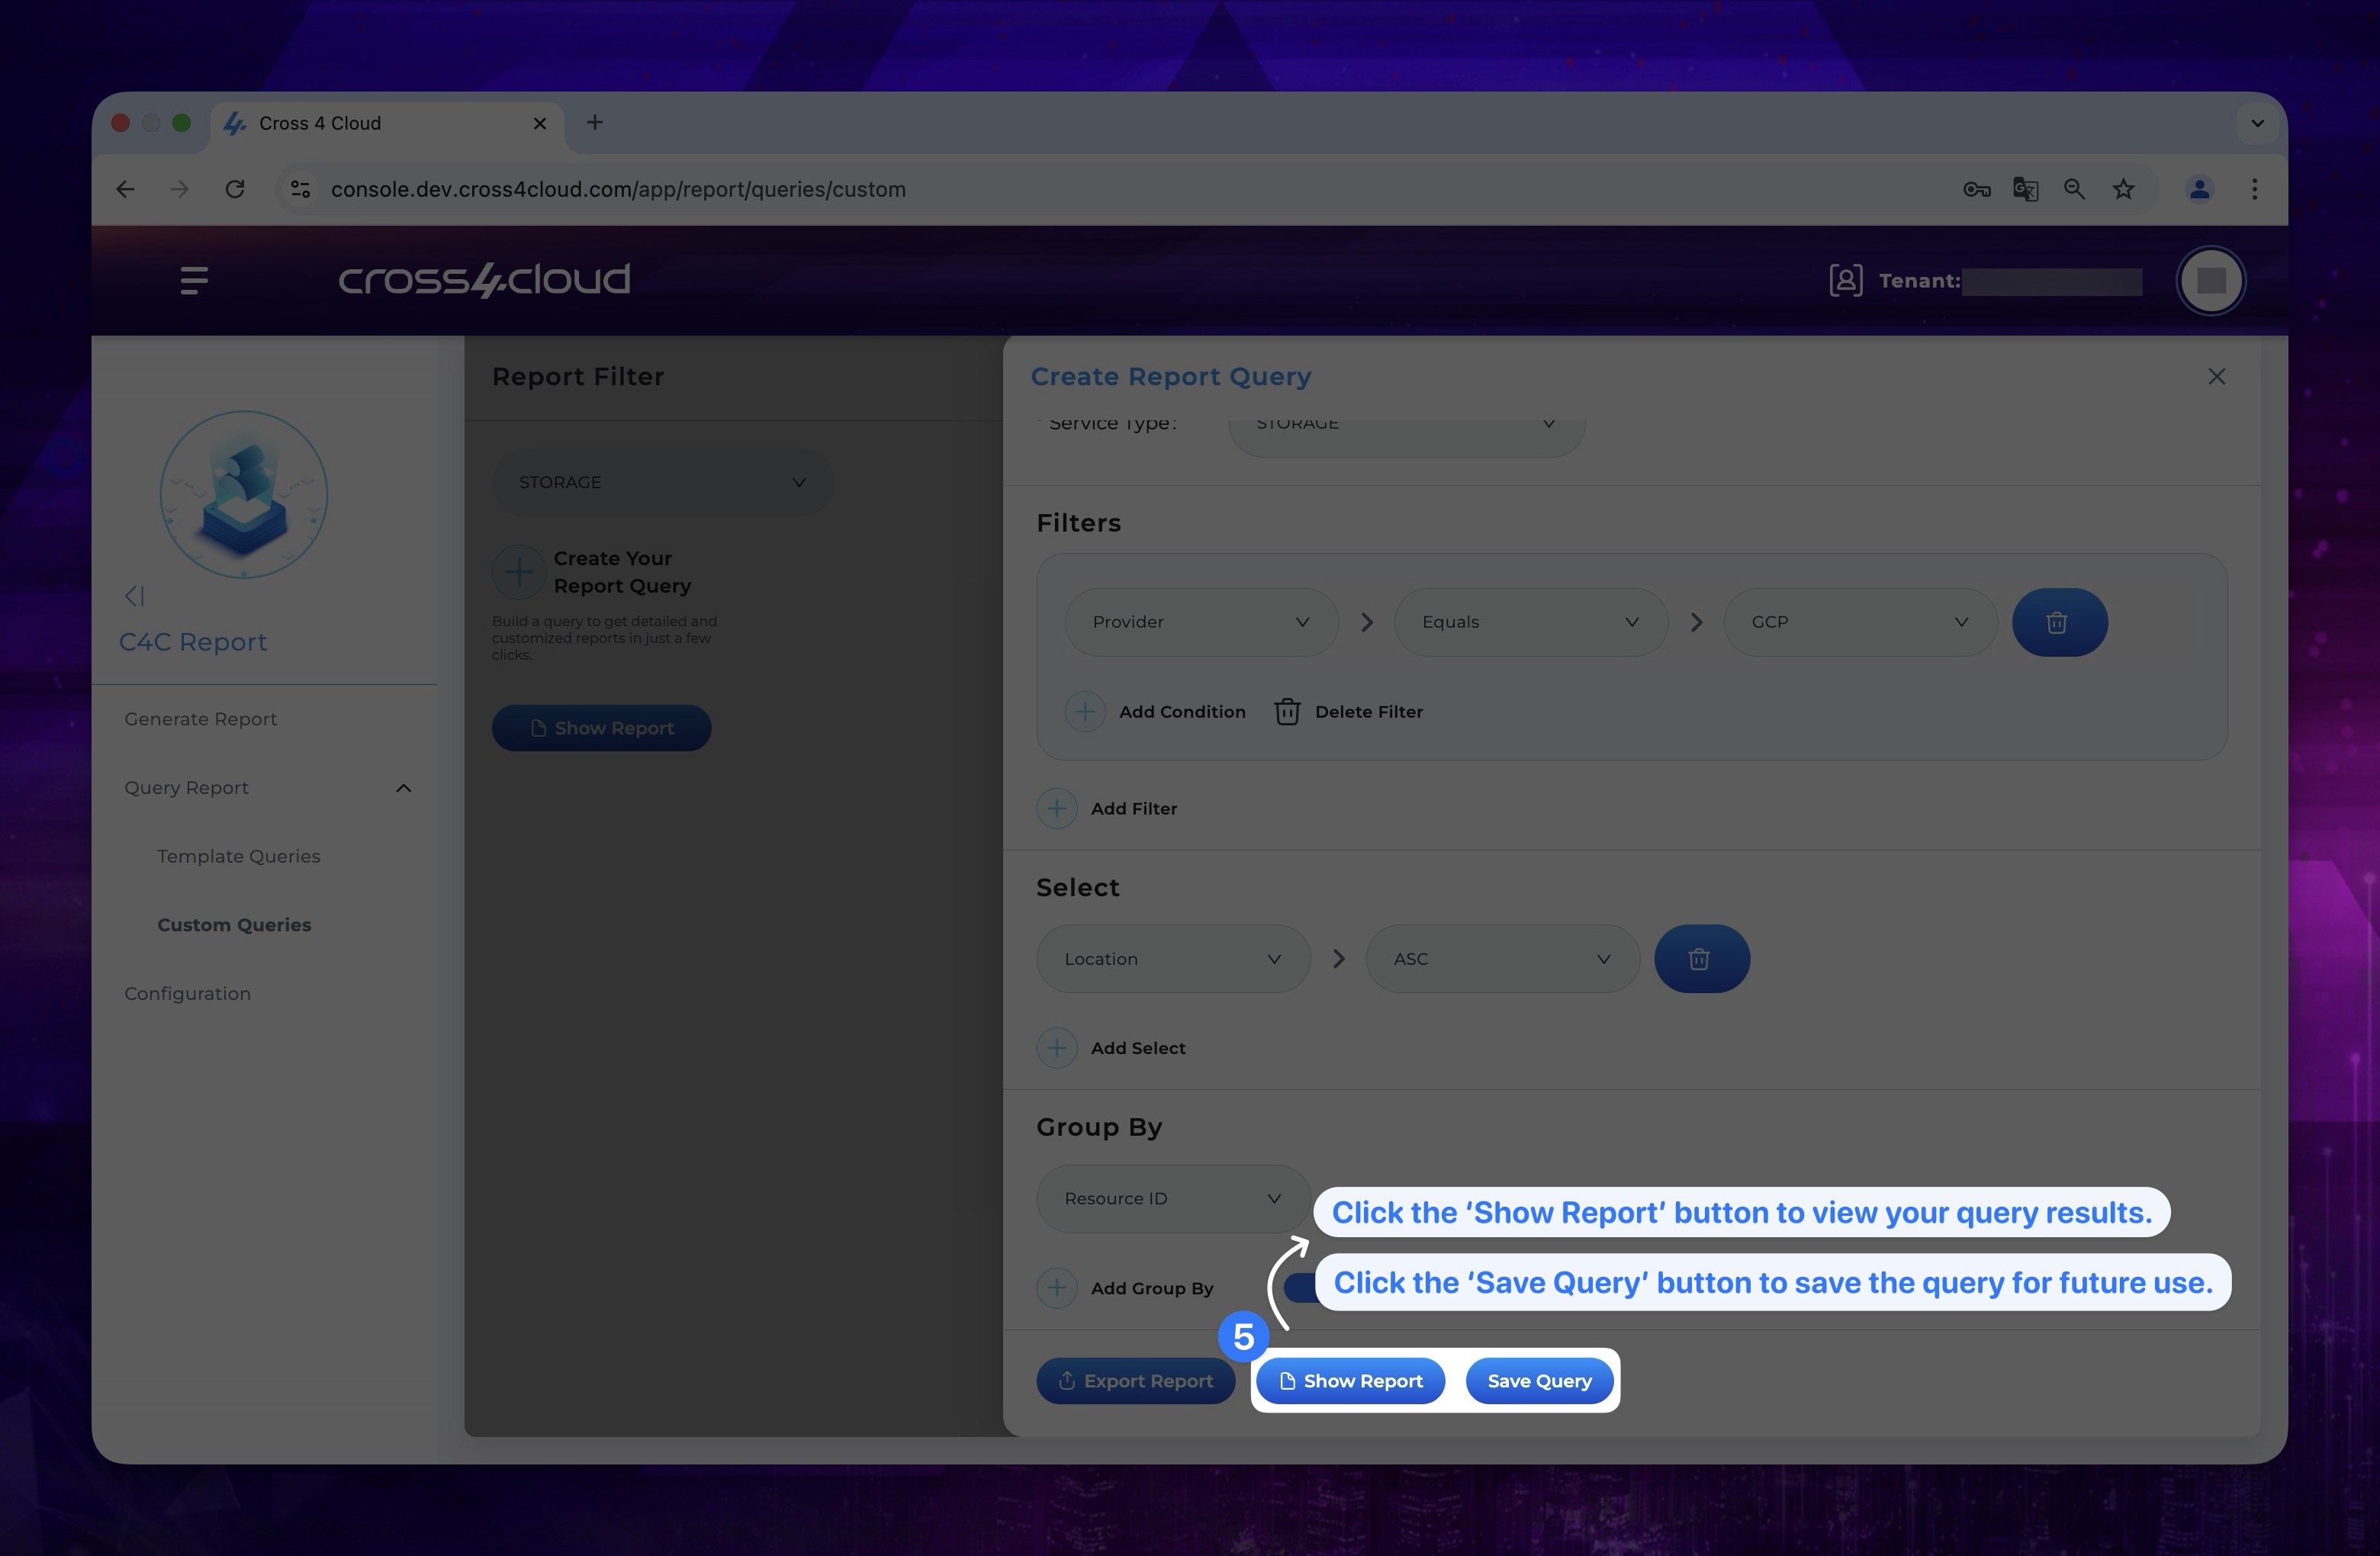This screenshot has width=2380, height=1556.
Task: Switch to the Cross 4 Cloud browser tab
Action: click(388, 123)
